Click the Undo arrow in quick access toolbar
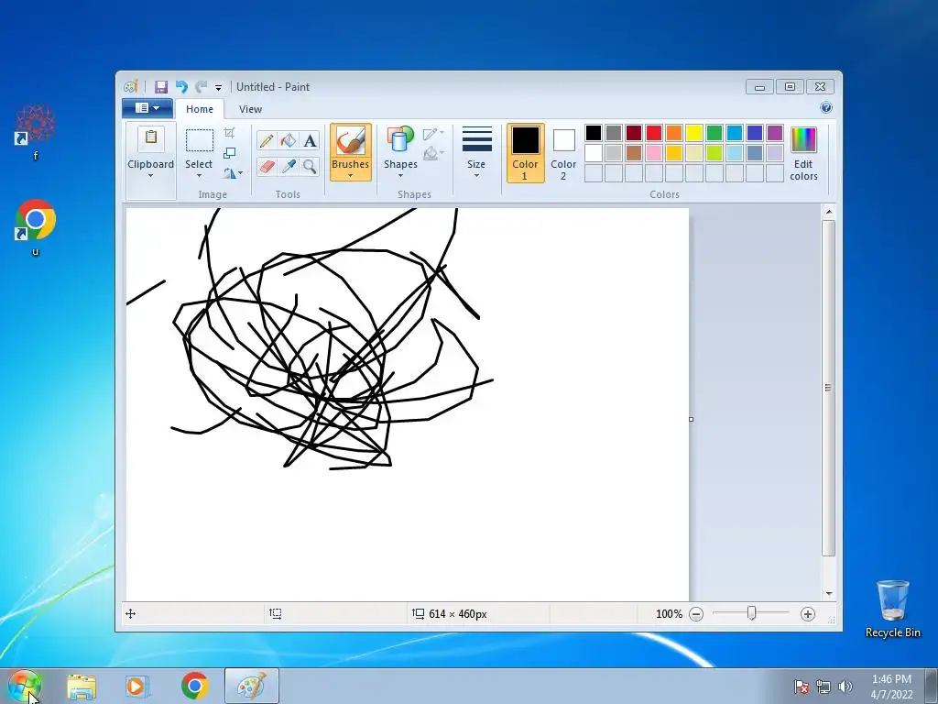 pos(181,87)
